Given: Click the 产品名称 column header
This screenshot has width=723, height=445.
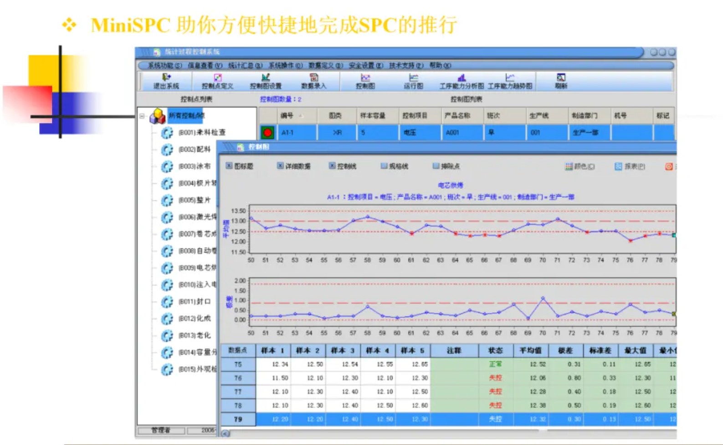Looking at the screenshot, I should (x=462, y=116).
